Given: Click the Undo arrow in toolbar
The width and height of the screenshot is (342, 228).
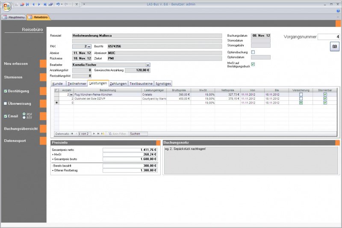Looking at the screenshot, I should tap(57, 4).
